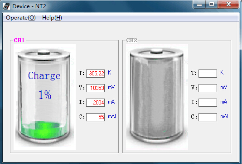Close the Device NT2 window
The image size is (242, 164).
point(228,5)
